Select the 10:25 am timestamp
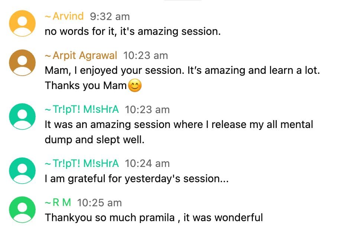This screenshot has height=233, width=364. point(100,203)
